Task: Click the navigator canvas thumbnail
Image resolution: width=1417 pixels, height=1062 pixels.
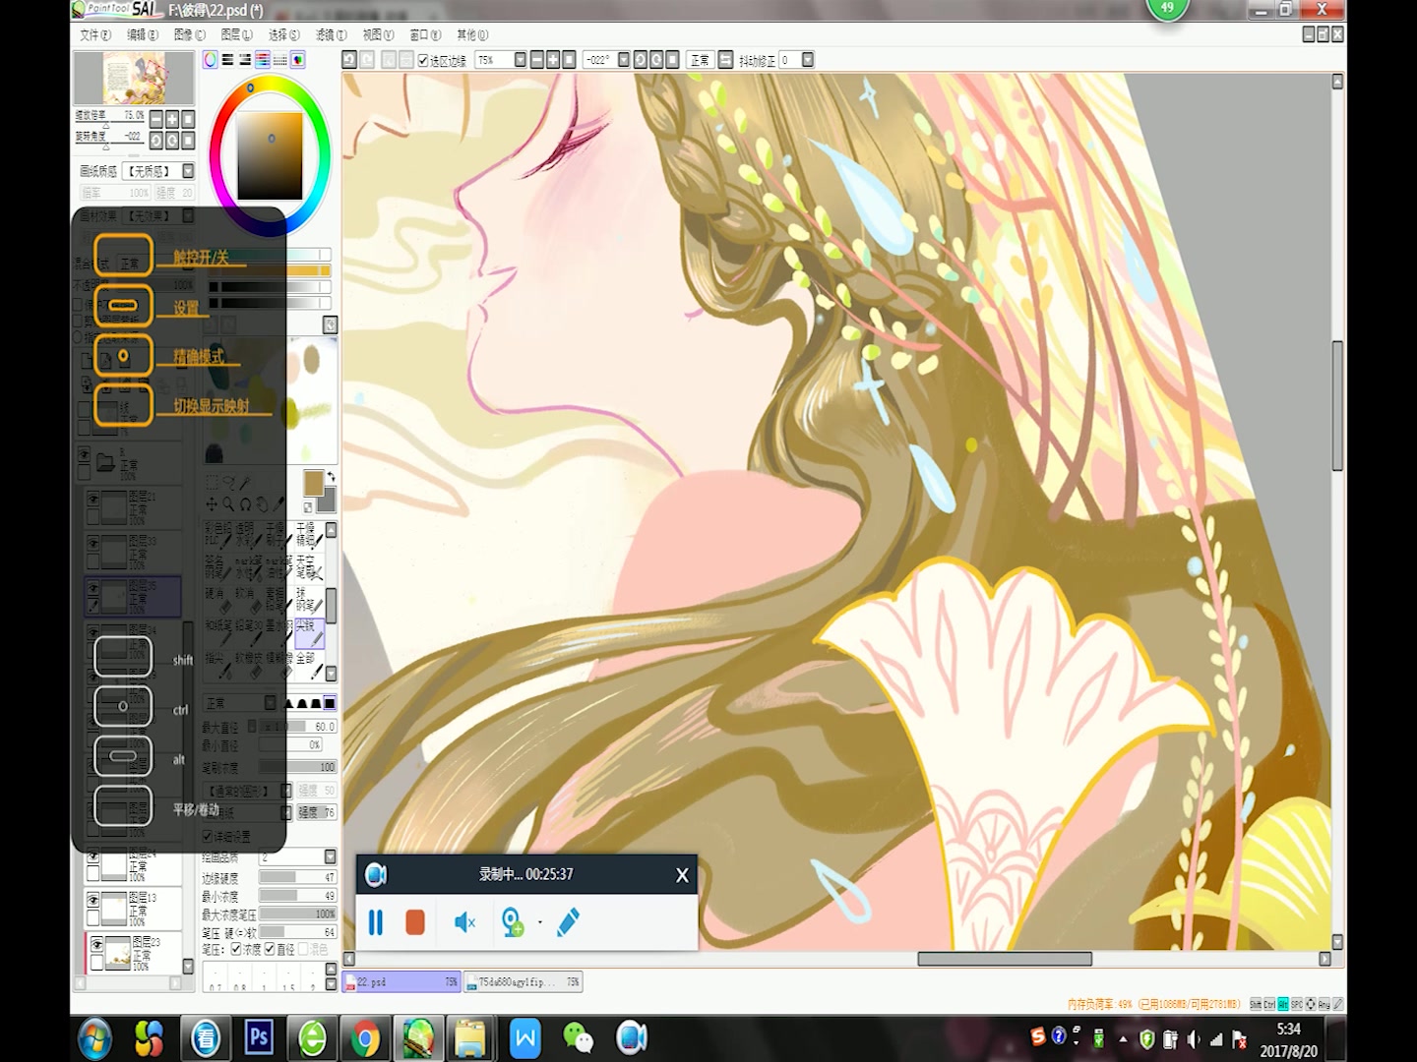Action: click(135, 78)
